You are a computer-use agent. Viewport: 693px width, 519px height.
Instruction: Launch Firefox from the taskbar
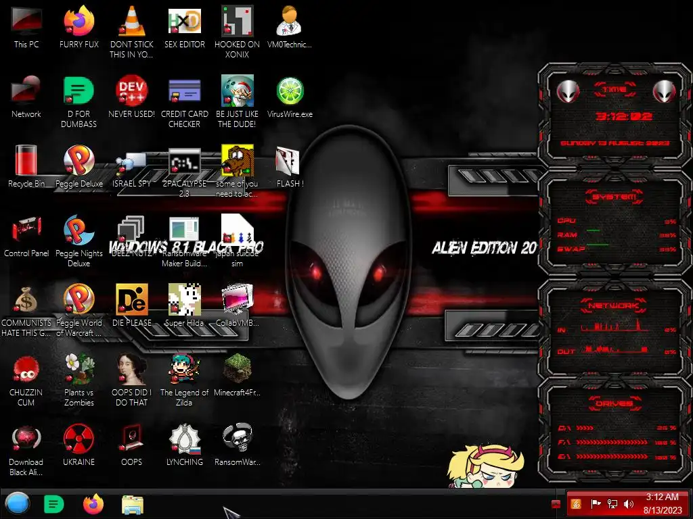(x=93, y=504)
